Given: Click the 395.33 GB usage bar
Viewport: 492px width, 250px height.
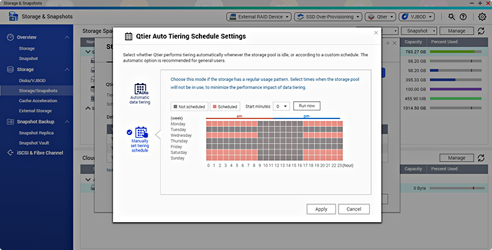Looking at the screenshot, I should [x=455, y=80].
